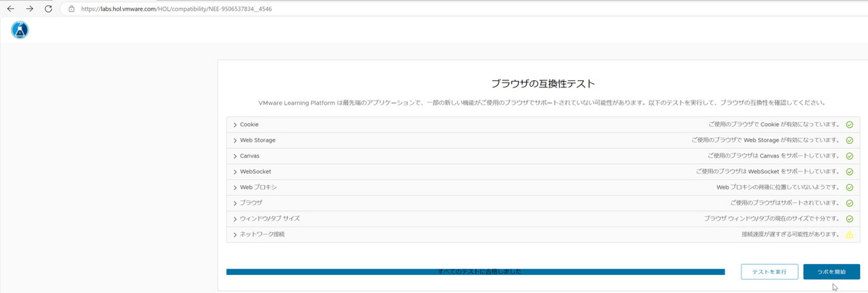
Task: Click the ラボを開始 button
Action: 831,271
